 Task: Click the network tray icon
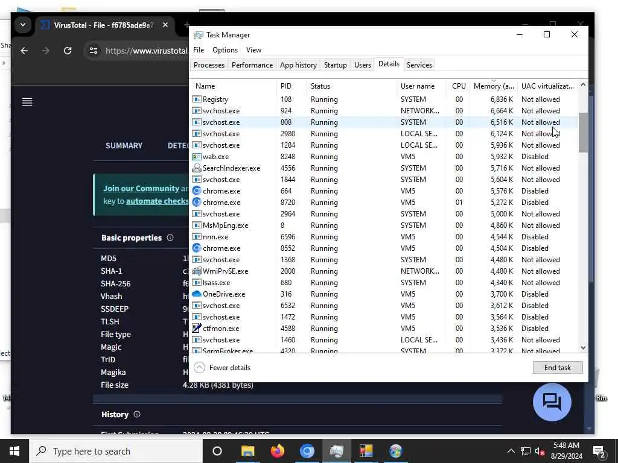point(525,451)
